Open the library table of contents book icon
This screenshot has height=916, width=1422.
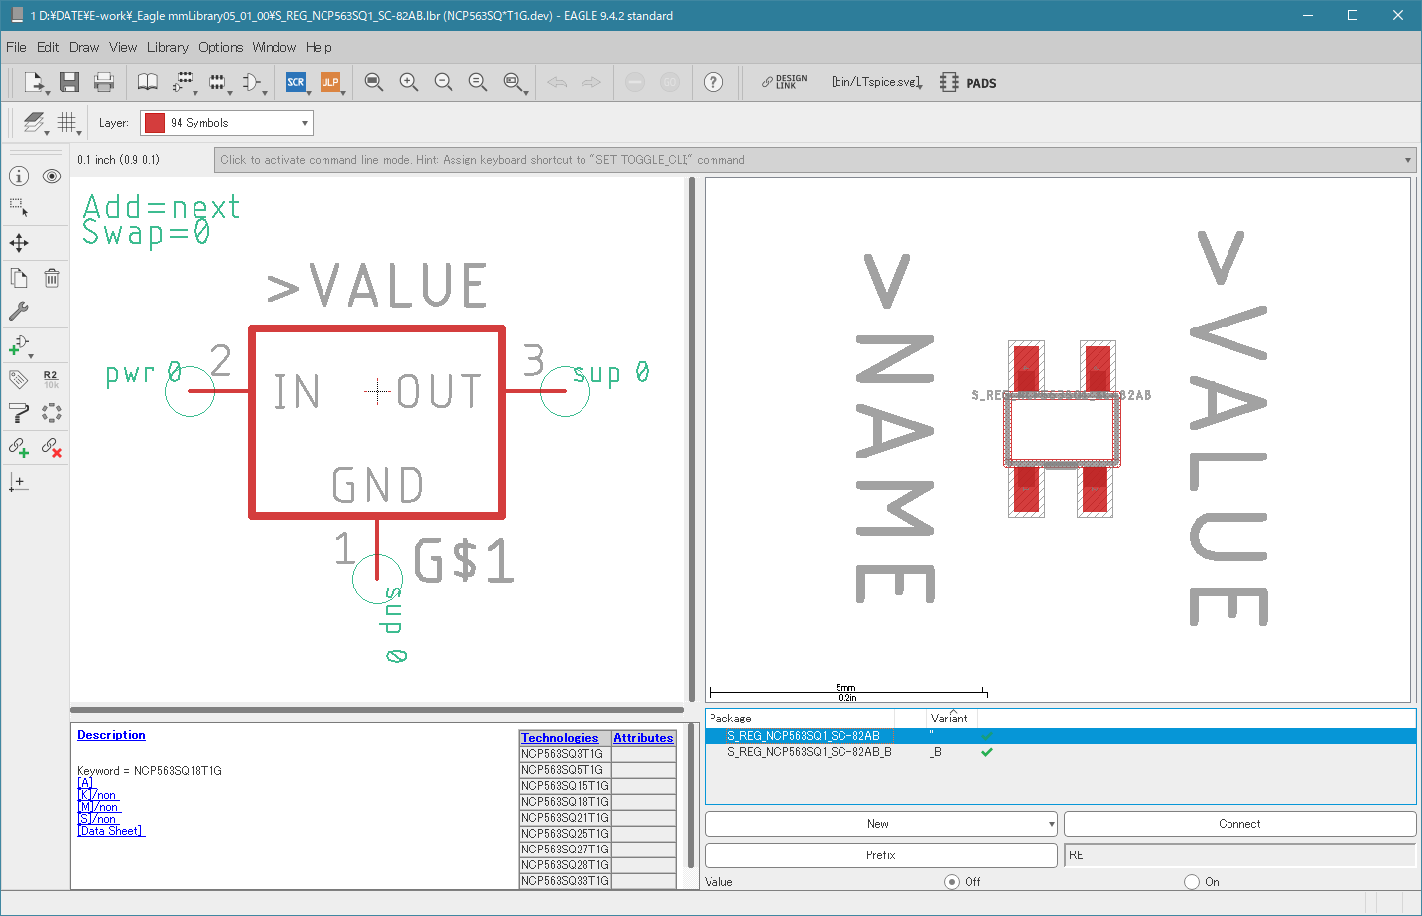pos(147,82)
